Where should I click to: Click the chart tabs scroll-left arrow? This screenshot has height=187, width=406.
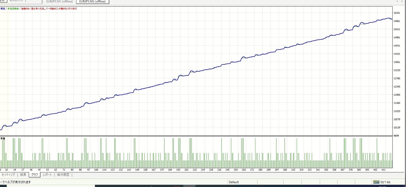pyautogui.click(x=397, y=2)
